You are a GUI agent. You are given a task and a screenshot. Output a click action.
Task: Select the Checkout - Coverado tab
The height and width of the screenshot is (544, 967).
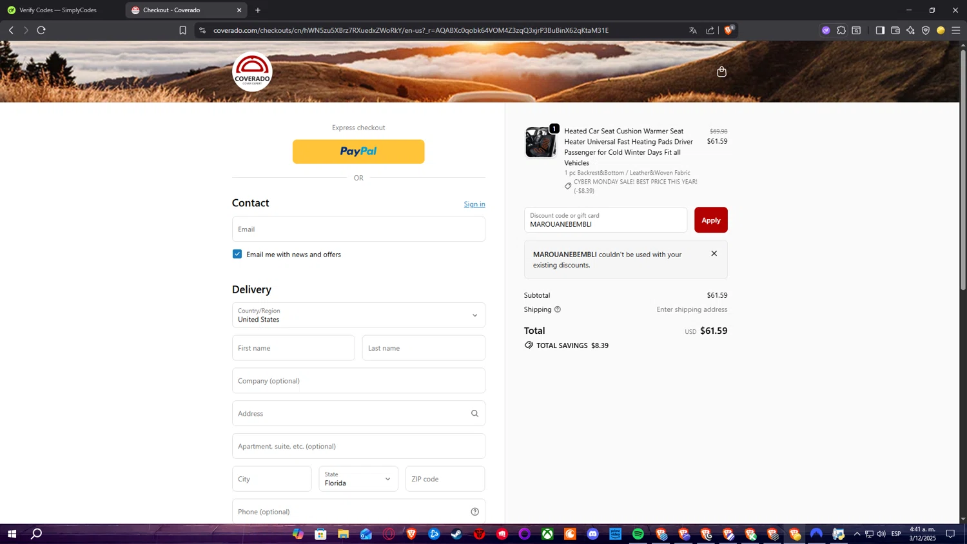(186, 10)
